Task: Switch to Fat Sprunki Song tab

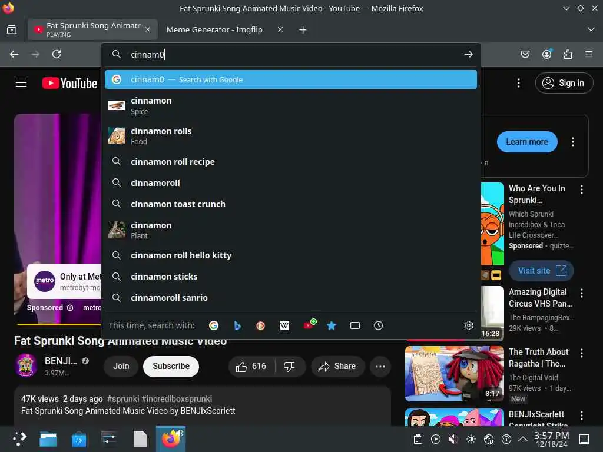Action: tap(92, 29)
